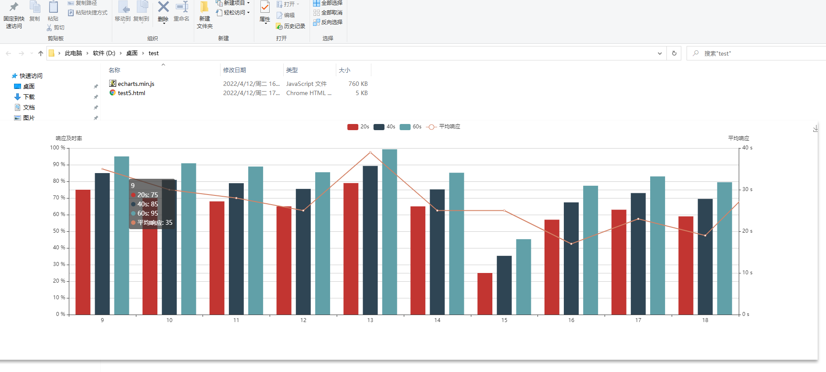Click 软件 (D:) in the address breadcrumb
826x372 pixels.
(x=104, y=53)
